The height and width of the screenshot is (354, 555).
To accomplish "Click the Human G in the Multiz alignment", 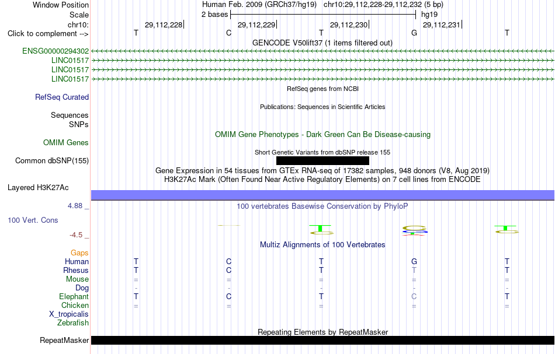I will 414,261.
